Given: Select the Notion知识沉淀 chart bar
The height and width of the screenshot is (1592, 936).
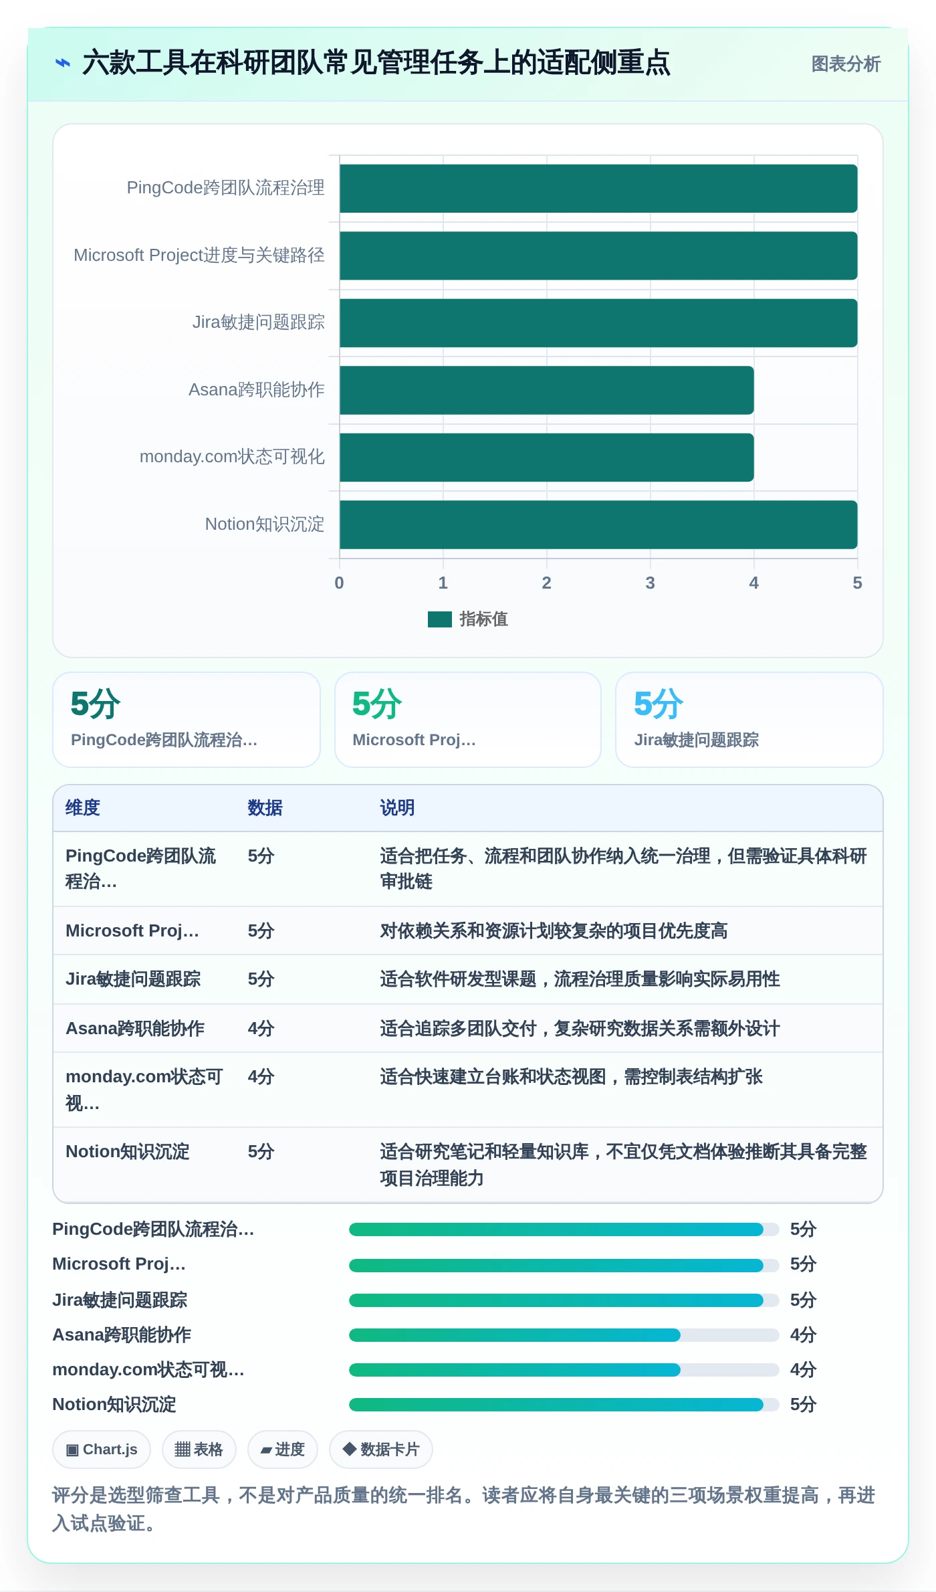Looking at the screenshot, I should tap(598, 524).
